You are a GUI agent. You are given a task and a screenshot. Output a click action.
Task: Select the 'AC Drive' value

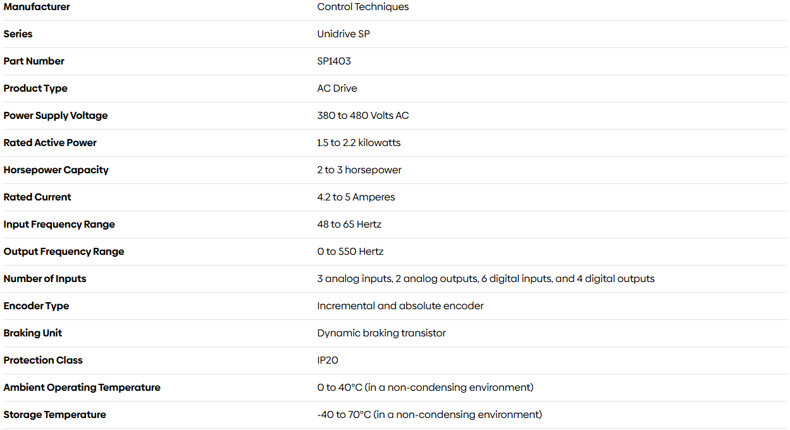pyautogui.click(x=337, y=89)
